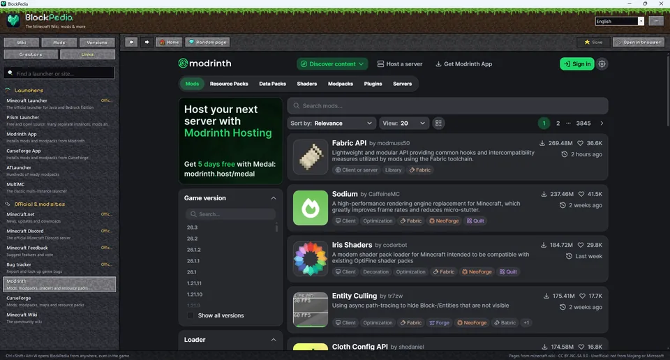Select the Links tab
This screenshot has width=670, height=360.
pos(88,54)
